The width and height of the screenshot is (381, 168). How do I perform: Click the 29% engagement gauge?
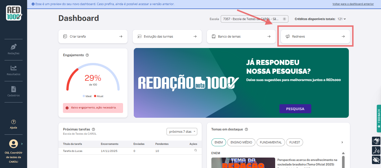coord(93,77)
